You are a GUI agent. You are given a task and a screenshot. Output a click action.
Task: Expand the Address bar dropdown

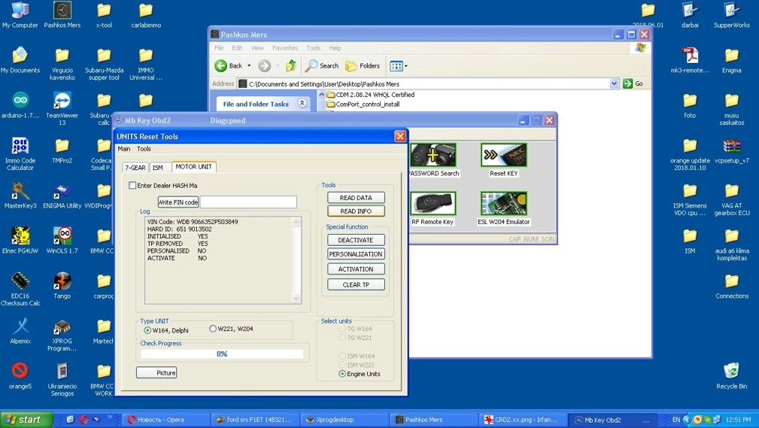[x=614, y=83]
